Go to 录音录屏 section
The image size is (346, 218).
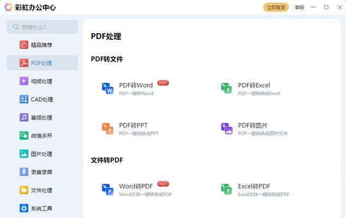(43, 172)
